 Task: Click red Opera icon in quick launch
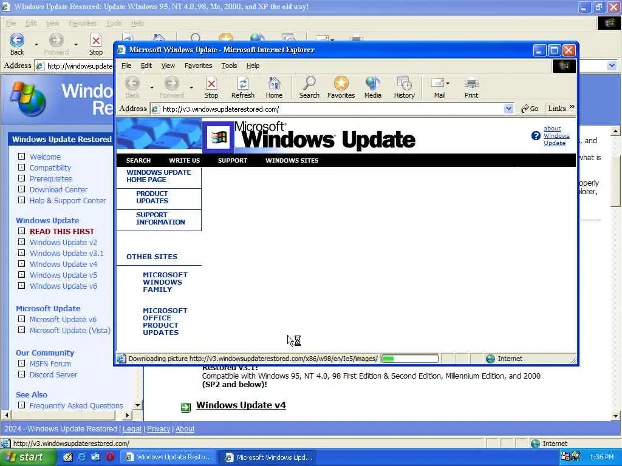coord(110,457)
